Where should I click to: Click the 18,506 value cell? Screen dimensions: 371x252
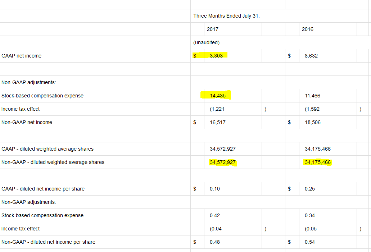point(312,122)
